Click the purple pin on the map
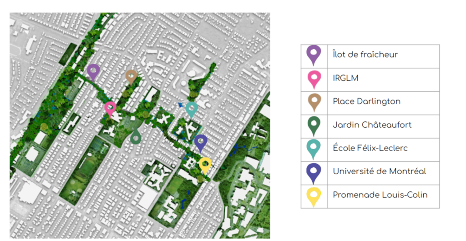Screen dimensions: 466x241 [x=93, y=71]
